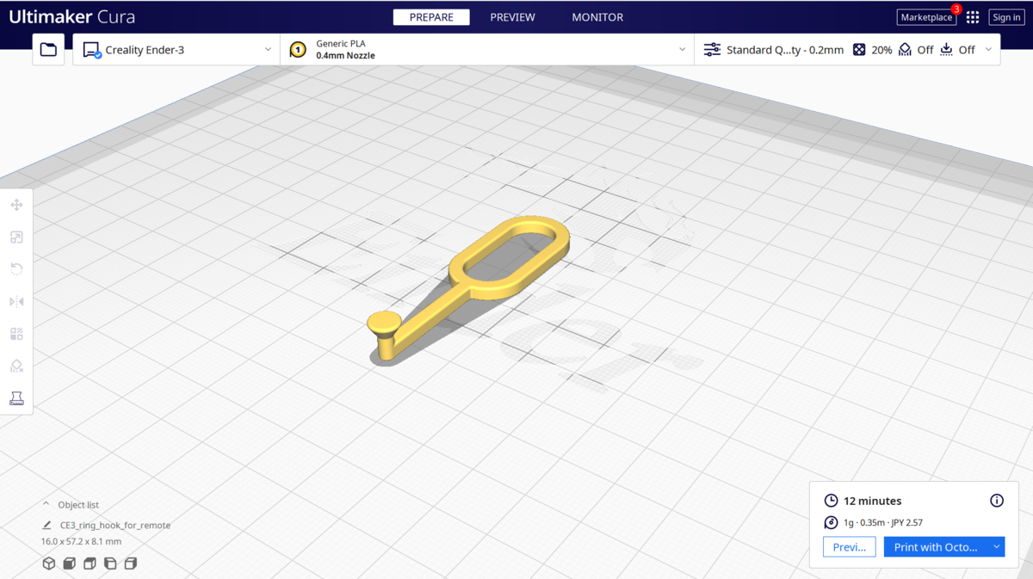
Task: Click the 16.0 x 57.2 x 8.1 mm dimensions
Action: pyautogui.click(x=82, y=542)
